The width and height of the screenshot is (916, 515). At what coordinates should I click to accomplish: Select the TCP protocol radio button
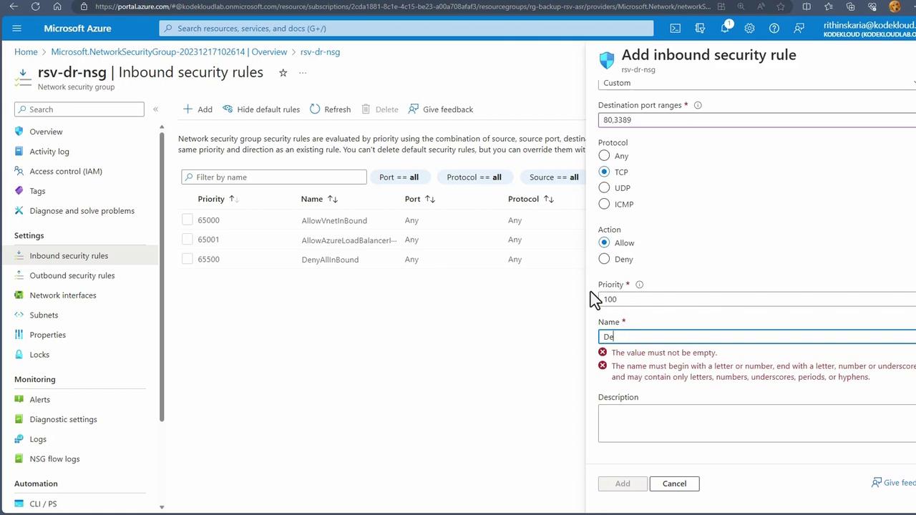click(x=605, y=172)
